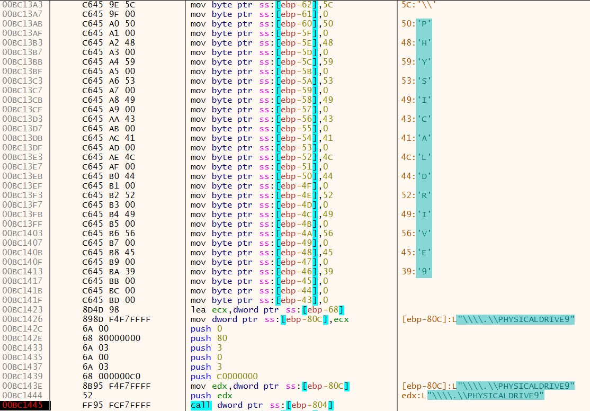
Task: Click mov byte ptr ss:[ebp-5A],53 instruction
Action: pyautogui.click(x=262, y=81)
